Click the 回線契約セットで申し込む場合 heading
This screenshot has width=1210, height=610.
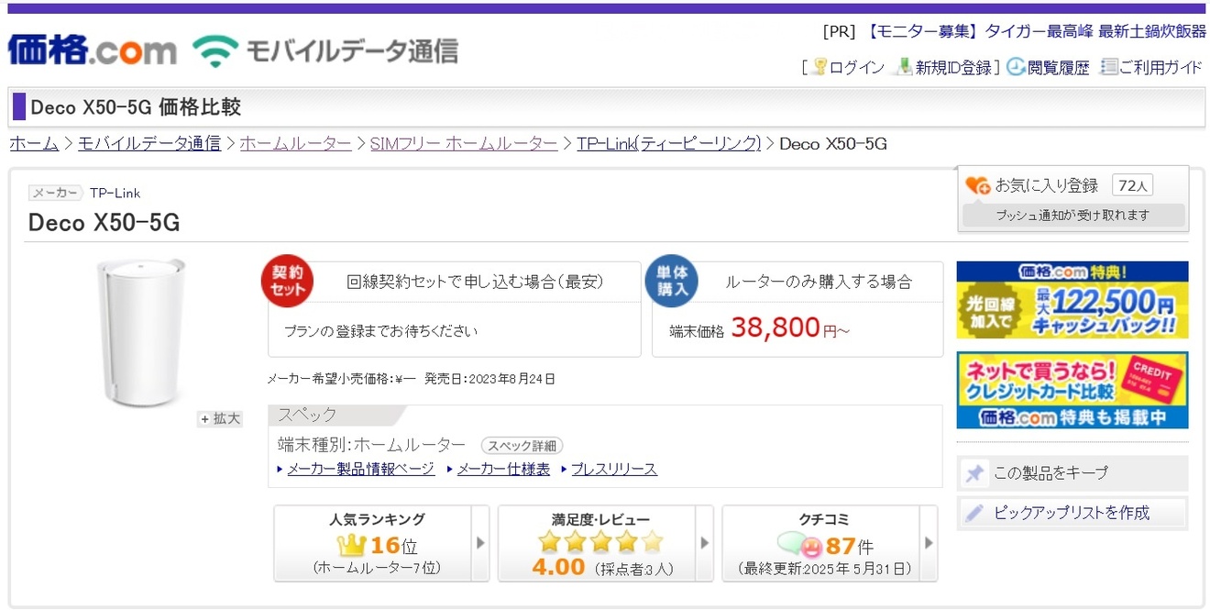(476, 282)
